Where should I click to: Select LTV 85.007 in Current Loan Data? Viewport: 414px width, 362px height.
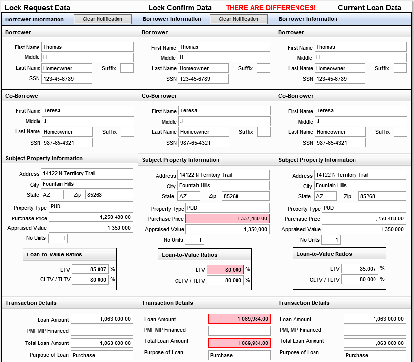360,269
